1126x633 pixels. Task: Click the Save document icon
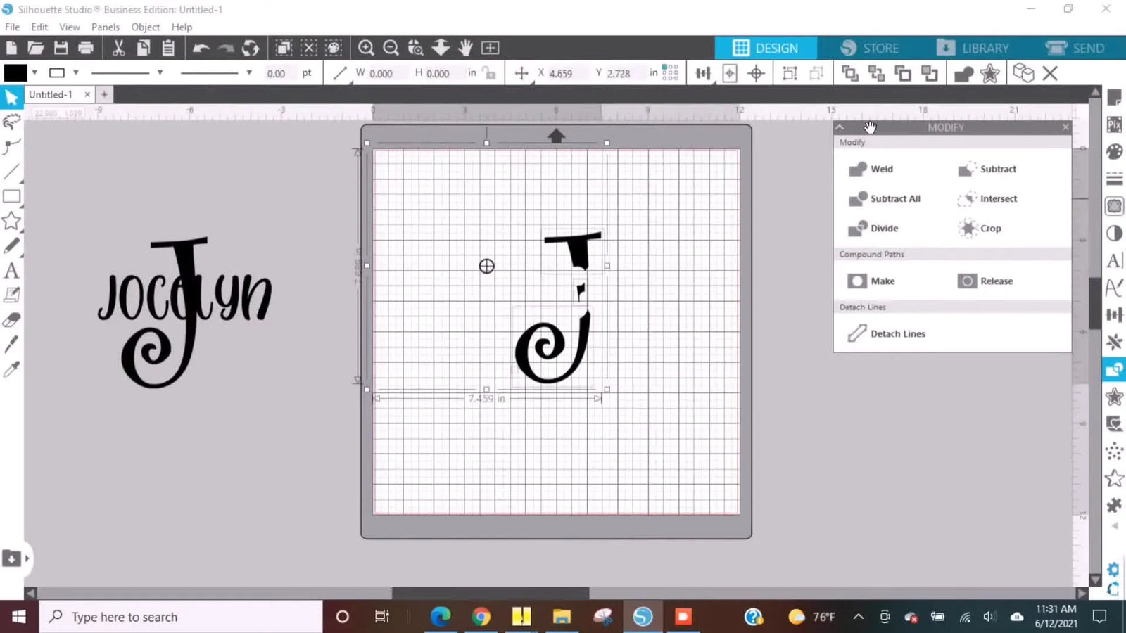(61, 48)
